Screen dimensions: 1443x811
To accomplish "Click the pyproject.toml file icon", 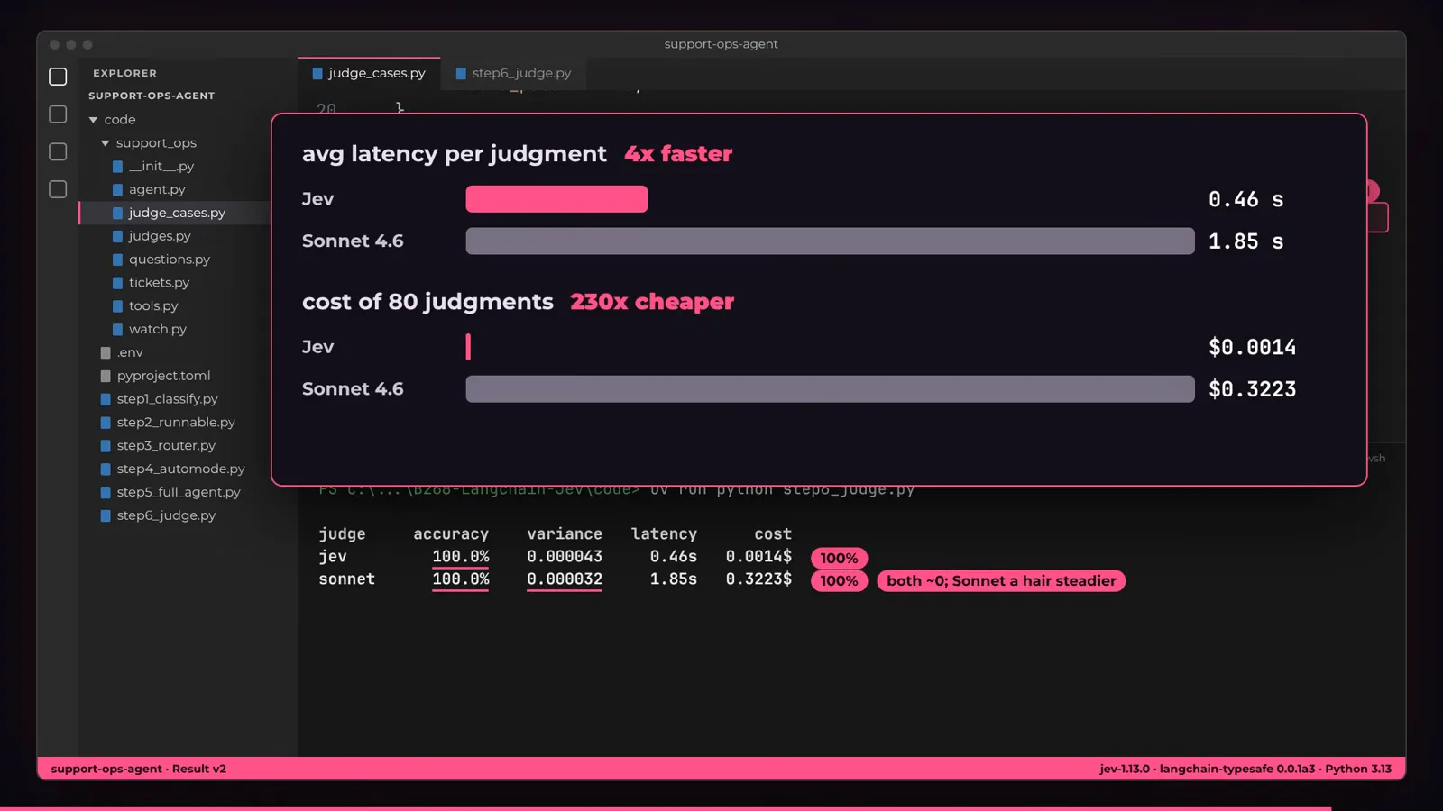I will tap(106, 376).
